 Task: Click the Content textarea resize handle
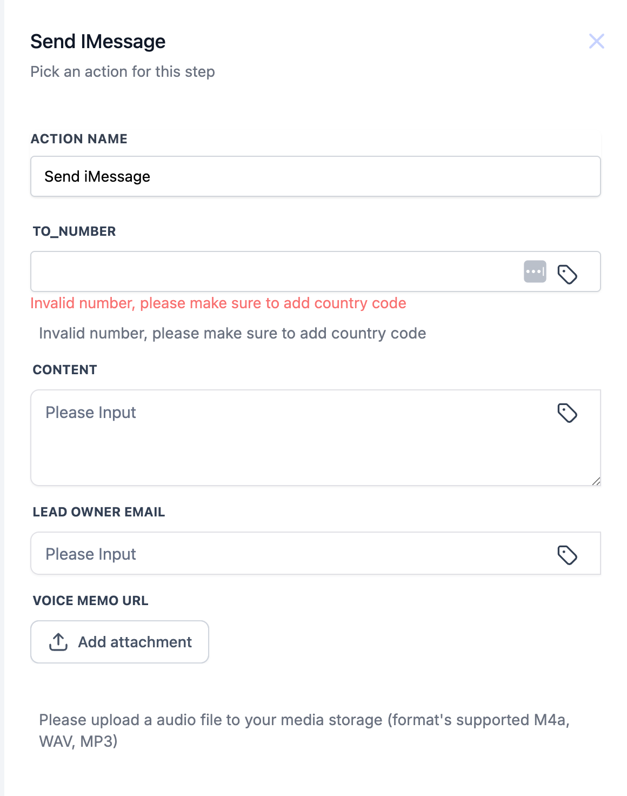(x=596, y=481)
